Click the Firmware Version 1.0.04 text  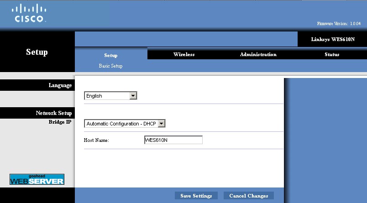(339, 24)
